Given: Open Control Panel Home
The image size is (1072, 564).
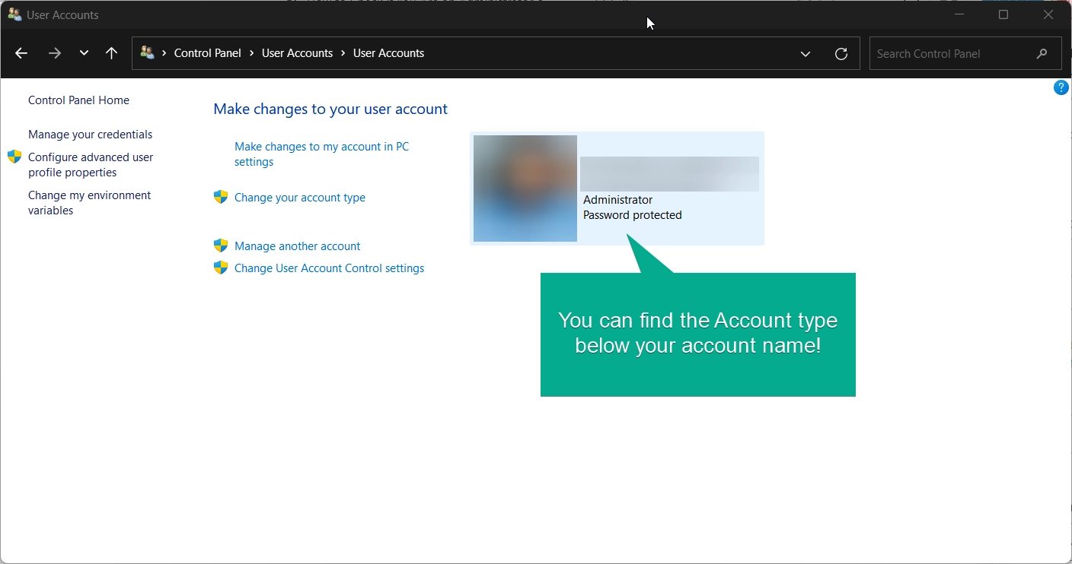Looking at the screenshot, I should coord(78,100).
